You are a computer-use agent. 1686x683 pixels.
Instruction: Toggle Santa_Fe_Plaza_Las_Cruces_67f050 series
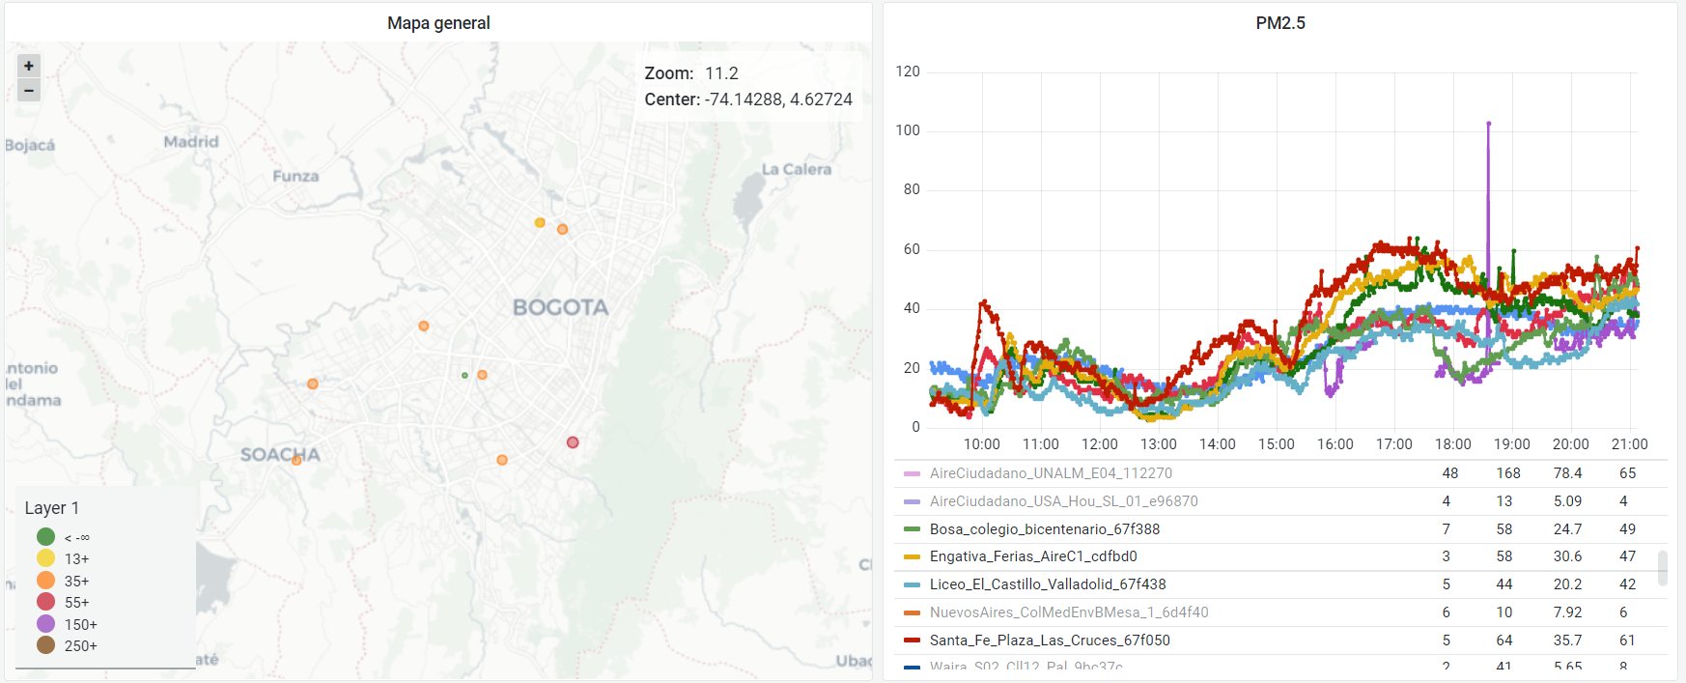coord(1050,640)
